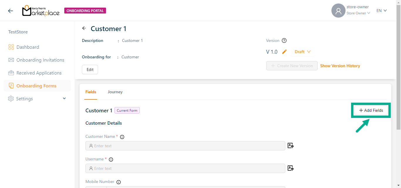Click the Add Fields button
The height and width of the screenshot is (188, 401).
click(x=371, y=110)
